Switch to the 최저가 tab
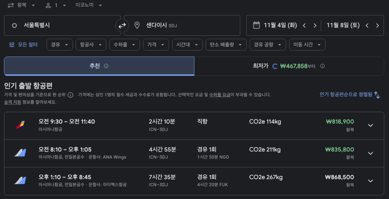The image size is (389, 199). [x=289, y=66]
